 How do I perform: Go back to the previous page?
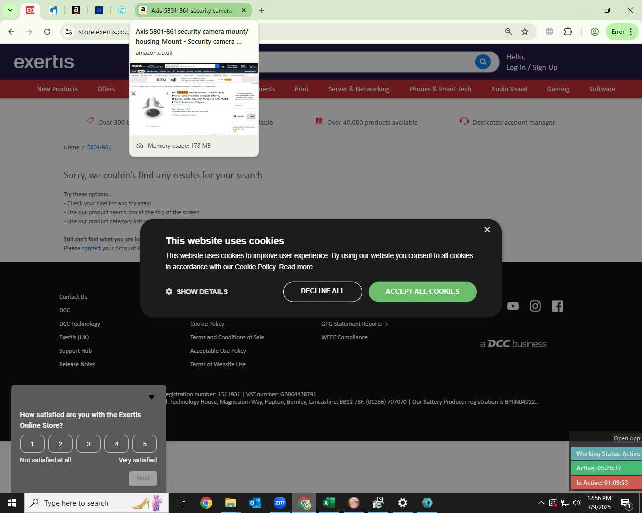11,32
